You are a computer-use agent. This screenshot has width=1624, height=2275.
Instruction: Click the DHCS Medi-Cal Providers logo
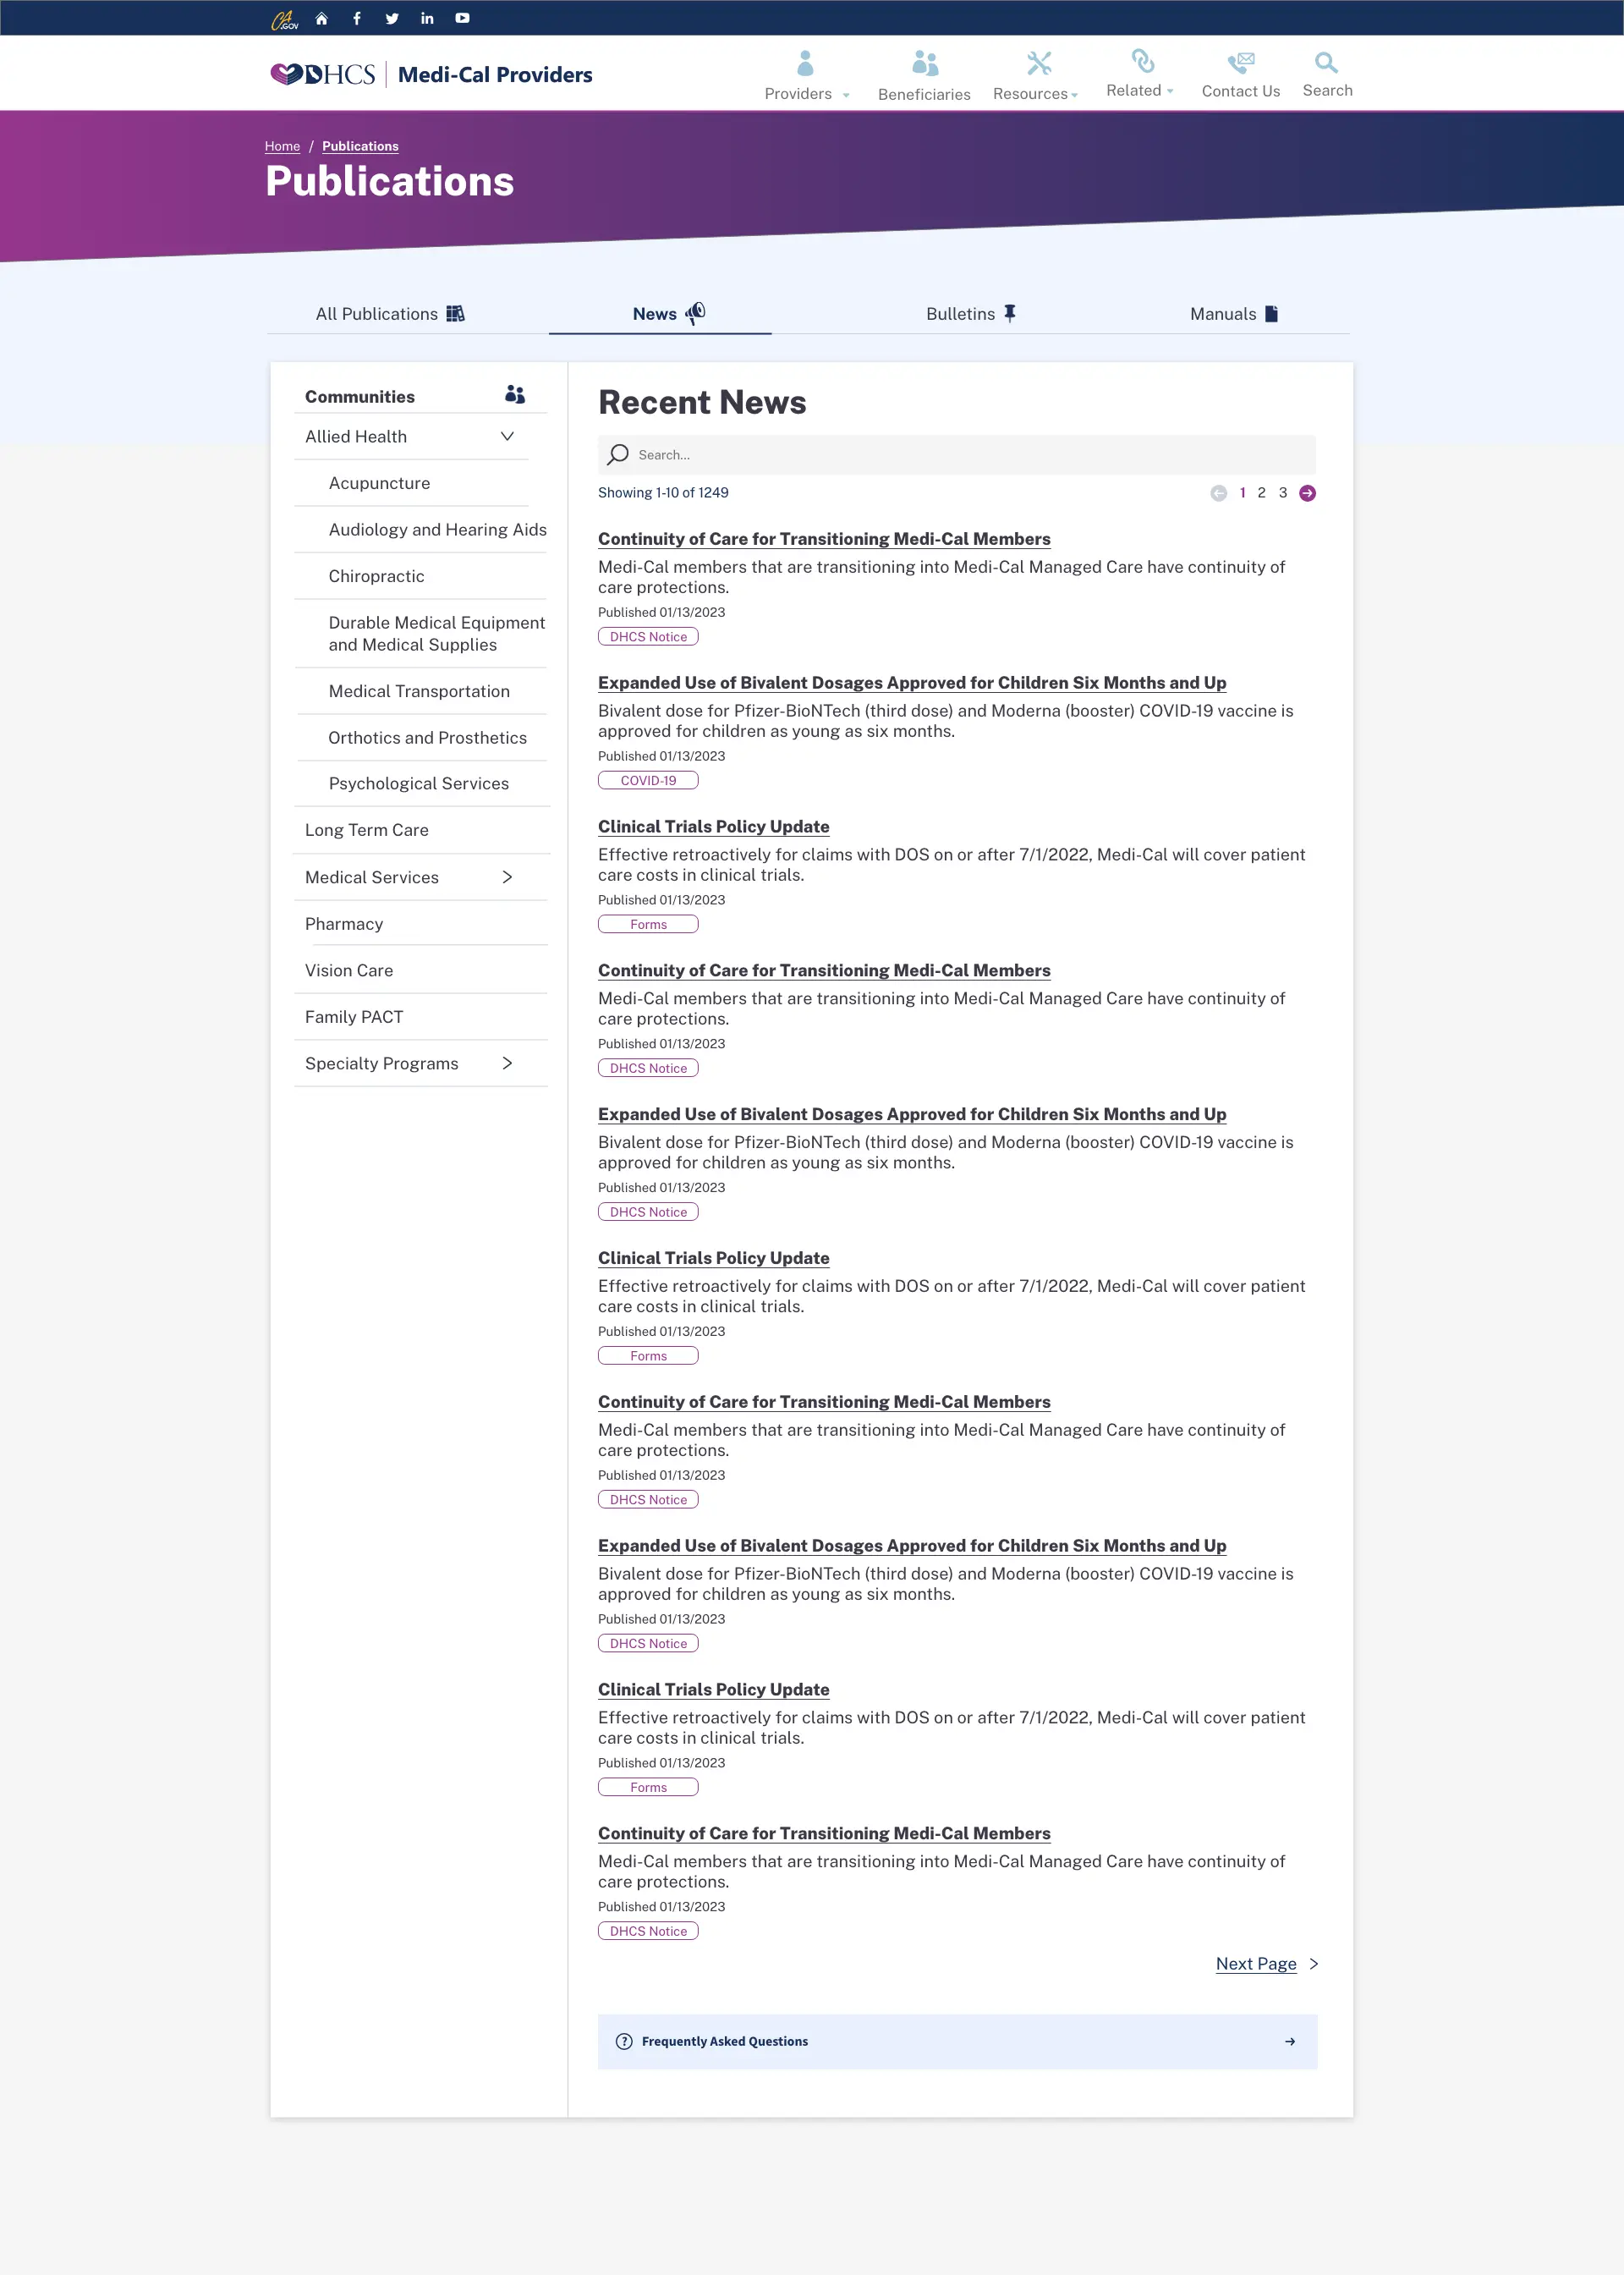click(428, 72)
